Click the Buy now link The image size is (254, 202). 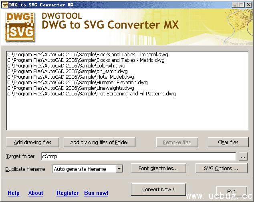click(x=96, y=193)
